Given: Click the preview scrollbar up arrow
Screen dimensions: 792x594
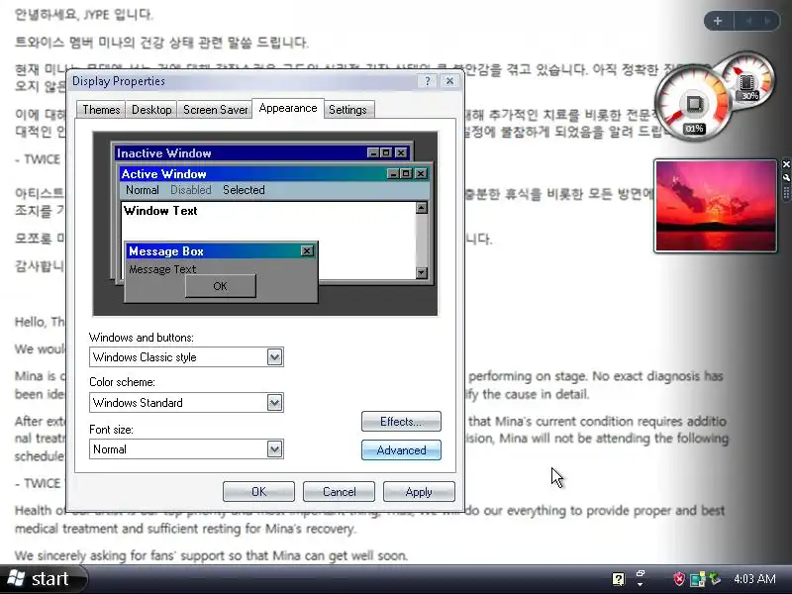Looking at the screenshot, I should (x=422, y=208).
